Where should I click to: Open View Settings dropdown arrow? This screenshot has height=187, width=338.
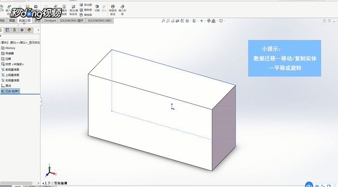(x=224, y=21)
